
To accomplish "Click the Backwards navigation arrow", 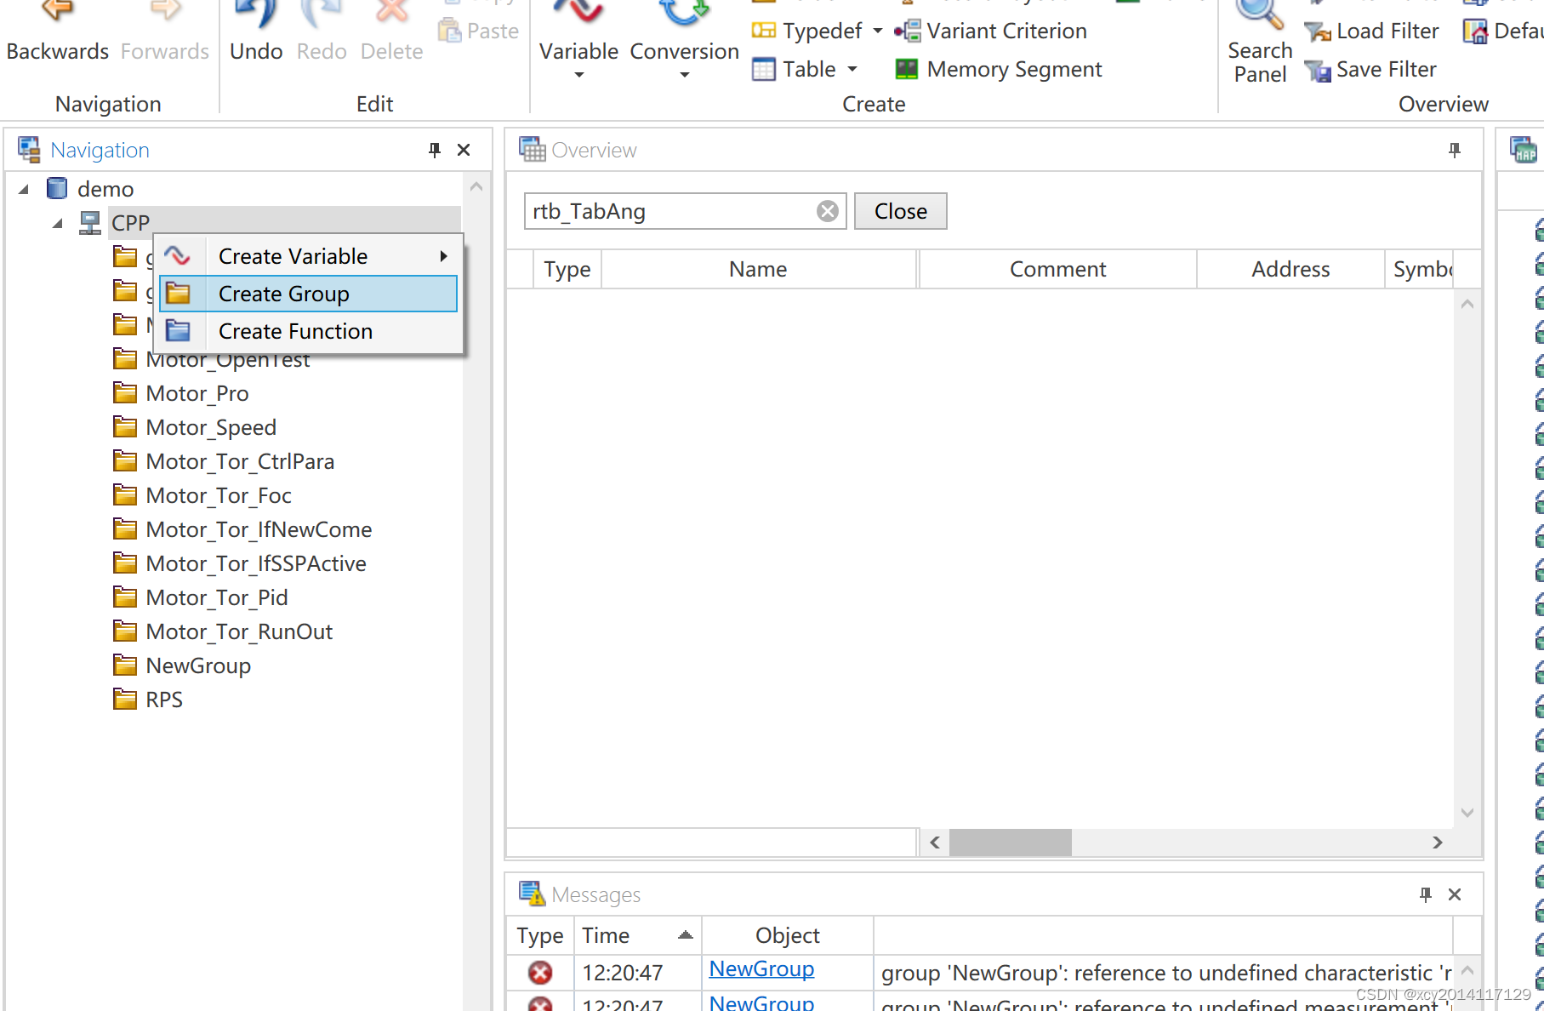I will click(57, 10).
